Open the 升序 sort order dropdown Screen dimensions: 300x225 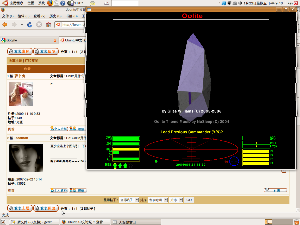pyautogui.click(x=176, y=200)
